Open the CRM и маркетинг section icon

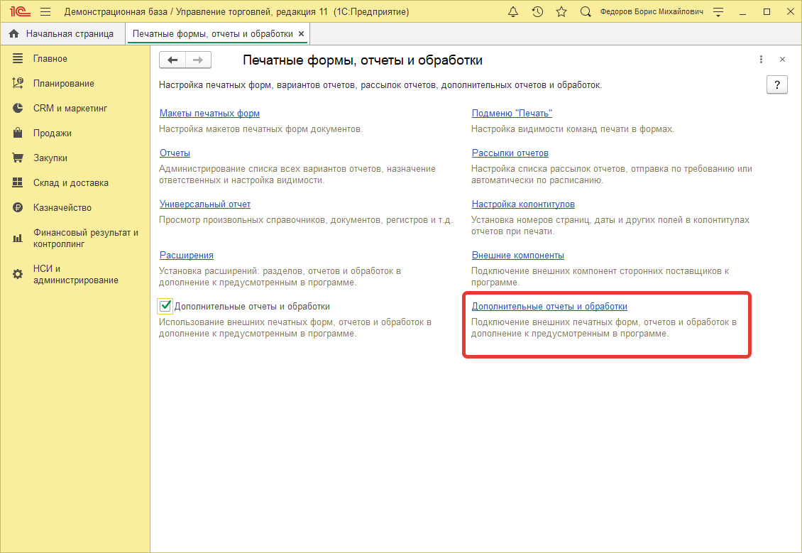(x=18, y=108)
